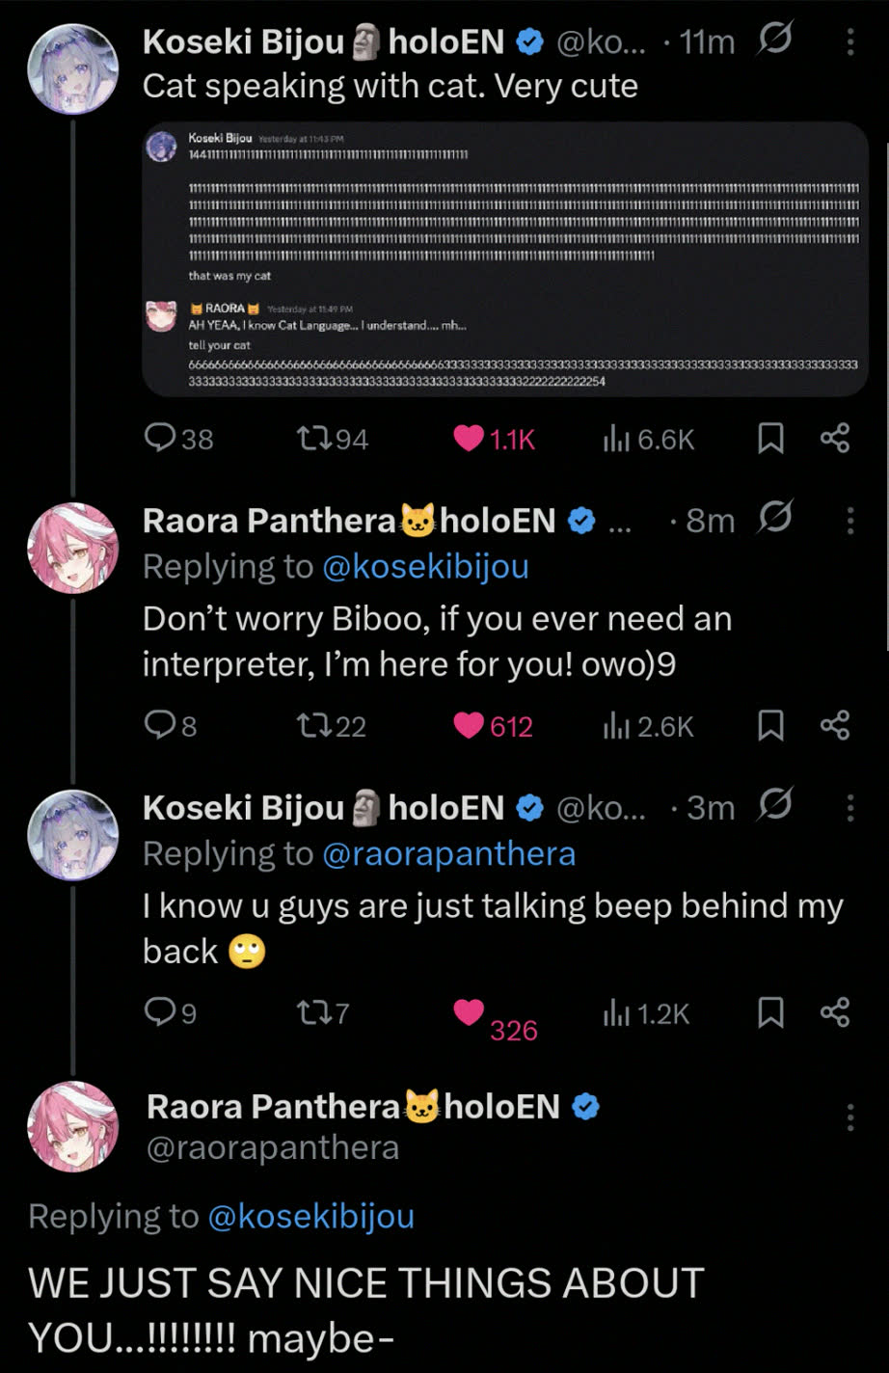Open the @kosekibijou mention in Raora's 8m reply

[x=425, y=567]
